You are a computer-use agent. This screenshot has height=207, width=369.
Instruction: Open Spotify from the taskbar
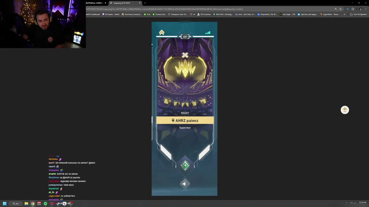[x=45, y=204]
